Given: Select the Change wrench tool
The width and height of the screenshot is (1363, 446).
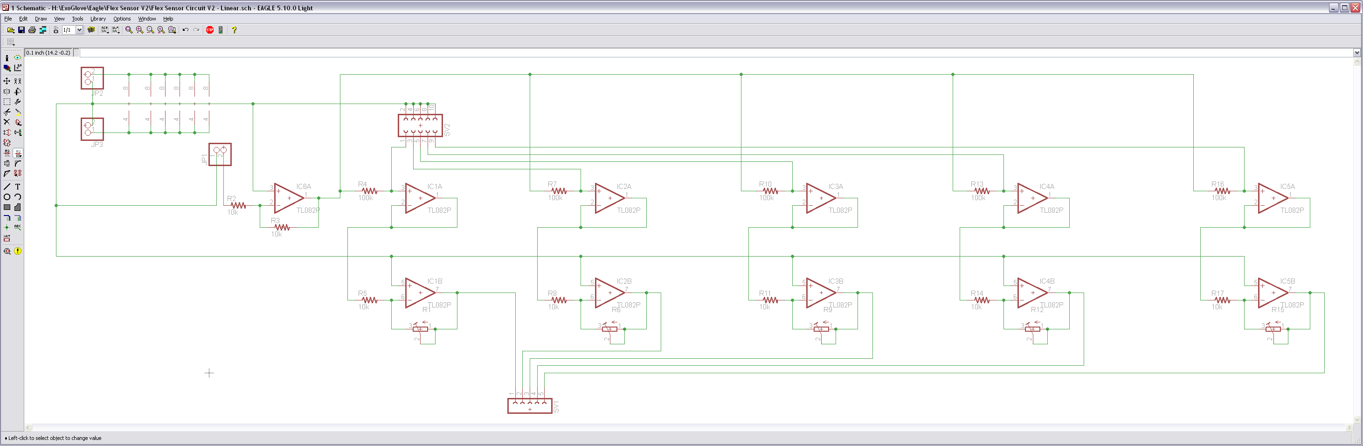Looking at the screenshot, I should pyautogui.click(x=17, y=102).
